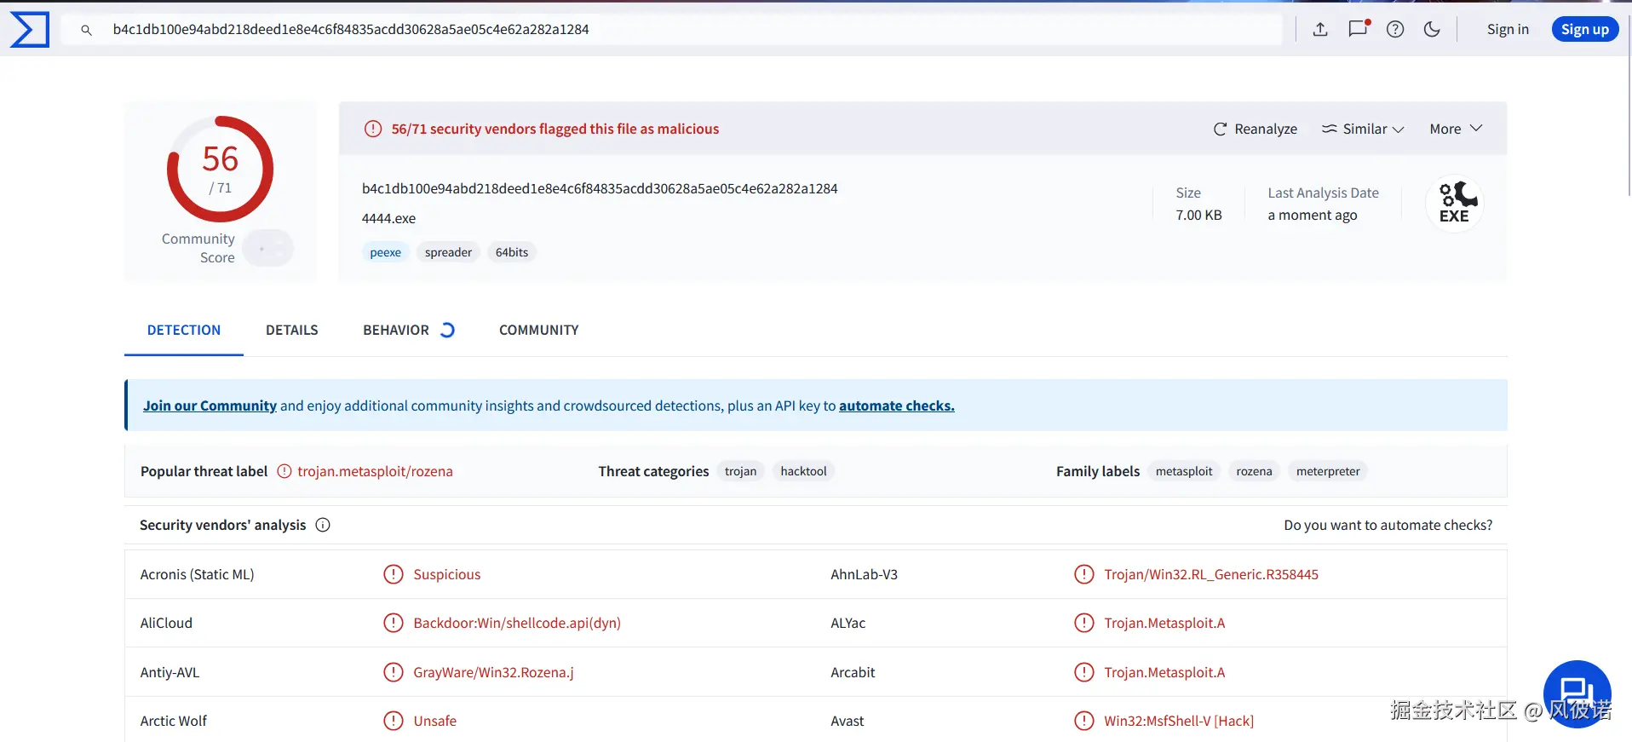Click the Join our Community link
The height and width of the screenshot is (742, 1632).
point(210,406)
